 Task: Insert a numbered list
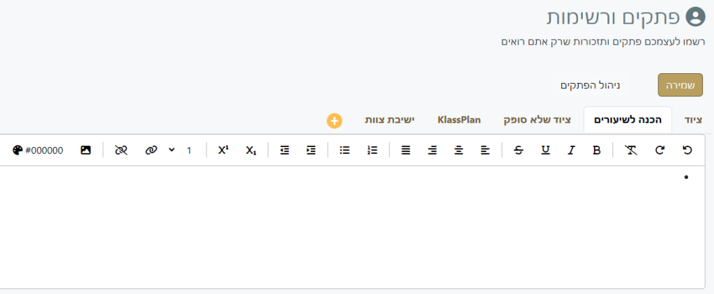pos(372,150)
